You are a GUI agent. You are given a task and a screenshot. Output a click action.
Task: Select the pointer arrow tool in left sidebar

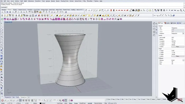pyautogui.click(x=2, y=23)
